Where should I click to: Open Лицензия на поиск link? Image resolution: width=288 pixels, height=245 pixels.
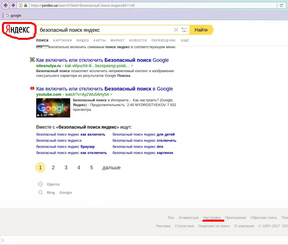point(214,226)
